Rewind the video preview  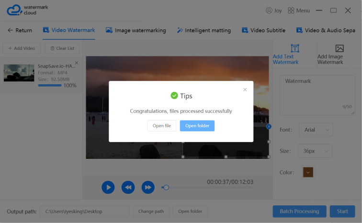[128, 187]
